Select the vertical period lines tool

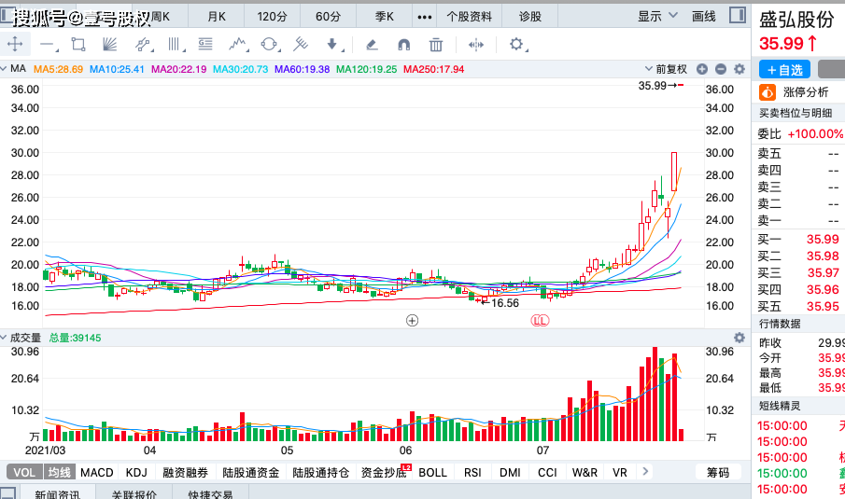click(x=174, y=44)
